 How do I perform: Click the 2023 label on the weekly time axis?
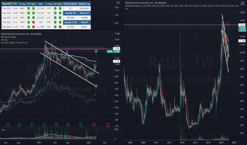[x=234, y=142]
